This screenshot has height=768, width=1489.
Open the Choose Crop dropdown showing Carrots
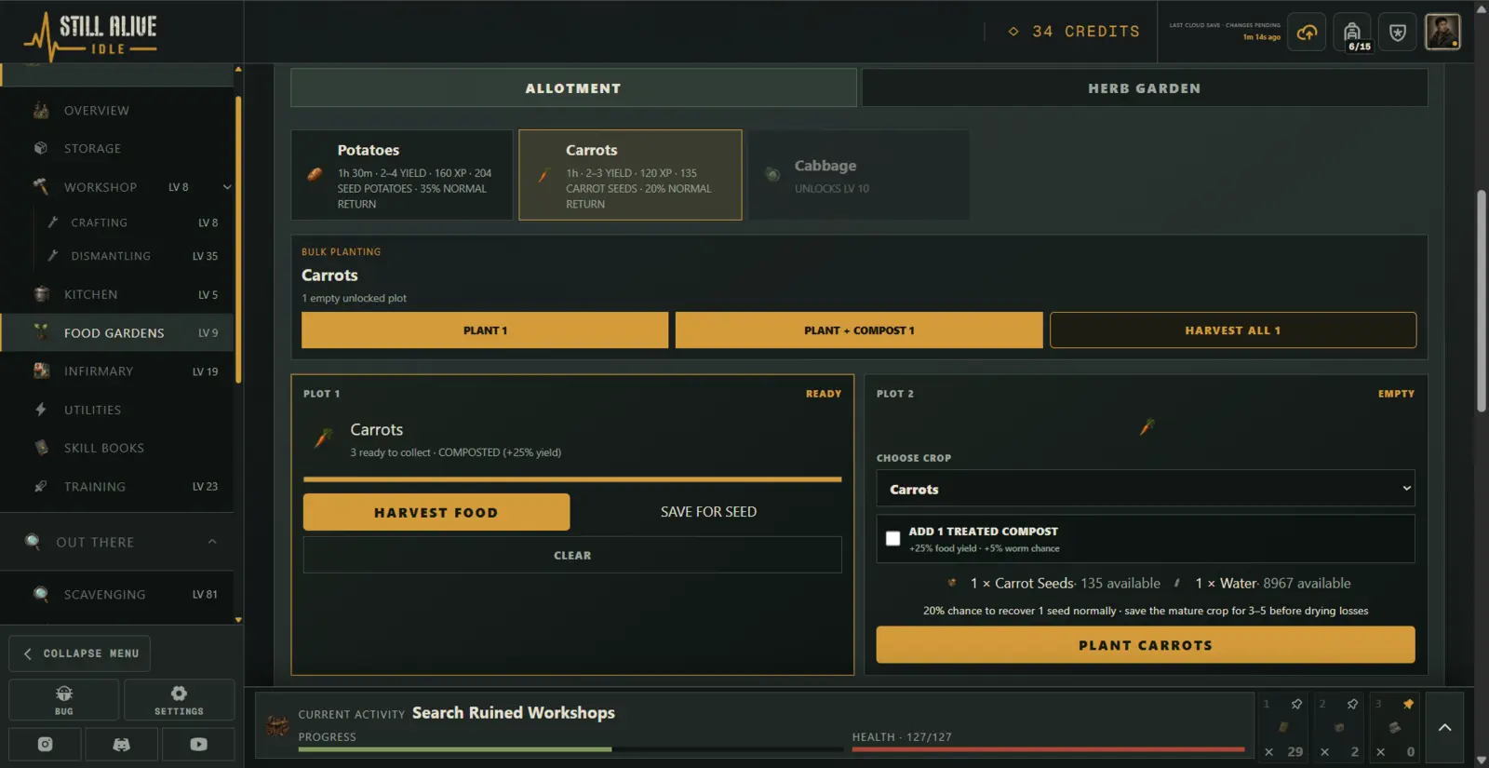click(x=1146, y=489)
